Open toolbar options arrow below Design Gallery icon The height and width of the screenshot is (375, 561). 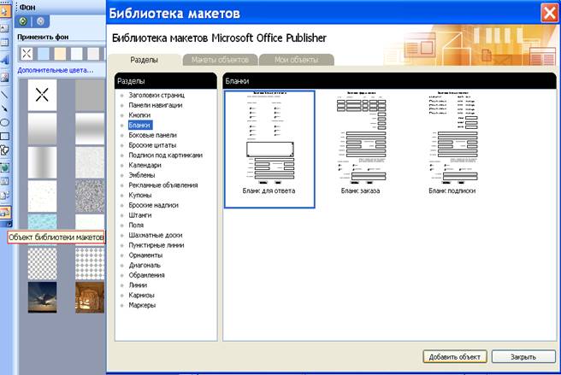click(9, 224)
